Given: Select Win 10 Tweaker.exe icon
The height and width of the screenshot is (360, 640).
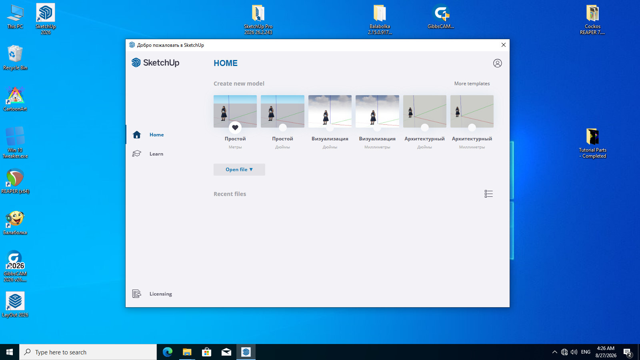Looking at the screenshot, I should click(x=15, y=142).
